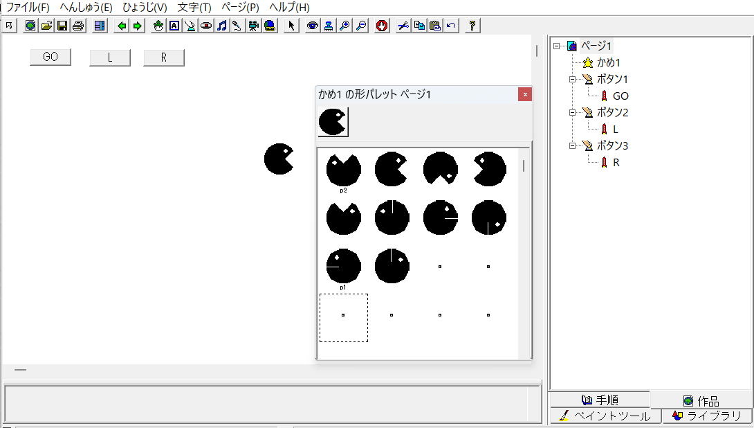The image size is (754, 428).
Task: Select the dashed empty shape slot
Action: [x=343, y=318]
